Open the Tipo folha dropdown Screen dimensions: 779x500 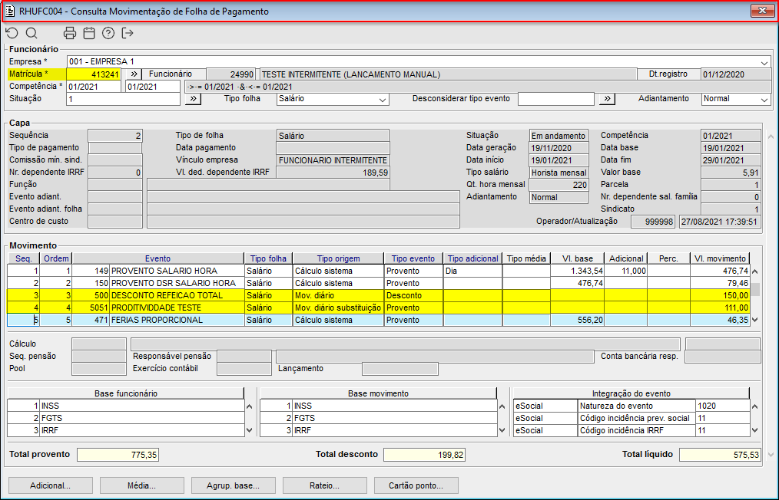pos(383,99)
